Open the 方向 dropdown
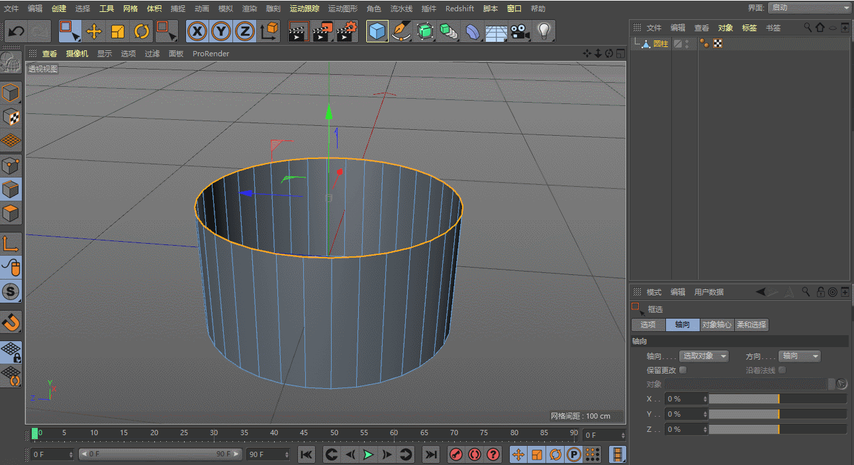 click(799, 356)
